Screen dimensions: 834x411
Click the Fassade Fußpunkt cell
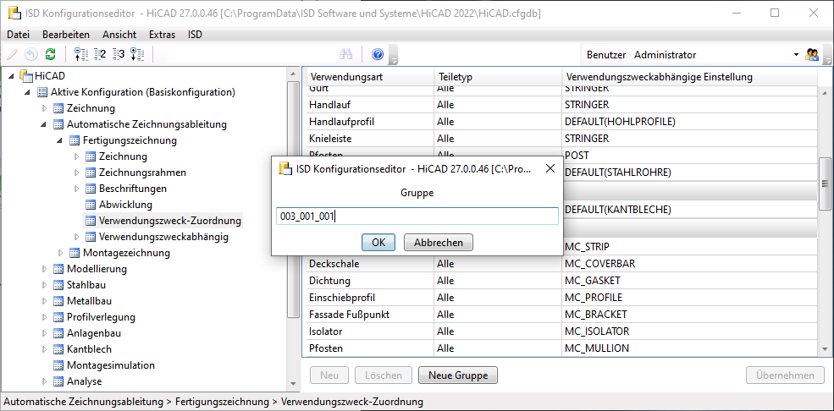(x=370, y=315)
